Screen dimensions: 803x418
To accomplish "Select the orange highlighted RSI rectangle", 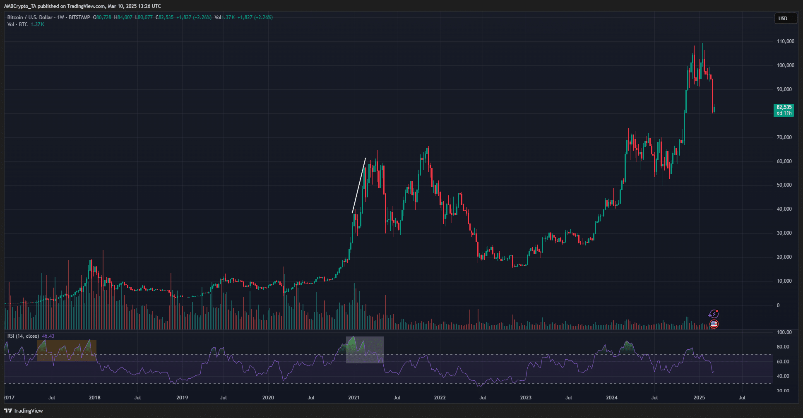I will [x=67, y=351].
